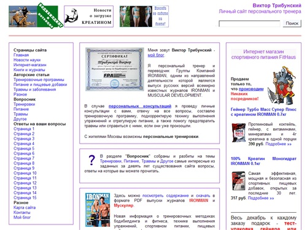Go to Страница 13 answers
Viewport: 307px width, 230px height.
25,188
